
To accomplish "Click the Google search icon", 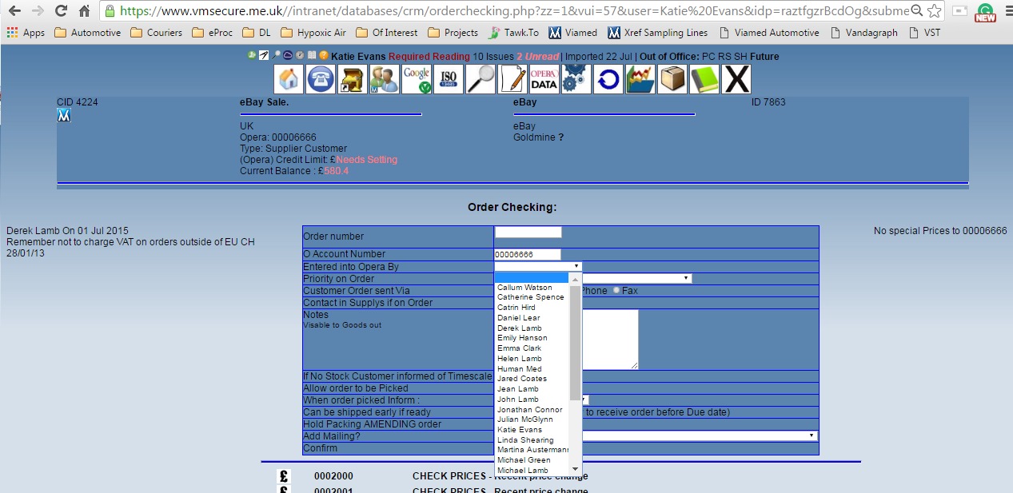I will 417,79.
